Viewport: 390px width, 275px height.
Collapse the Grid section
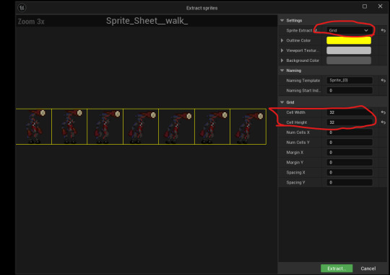pyautogui.click(x=282, y=102)
